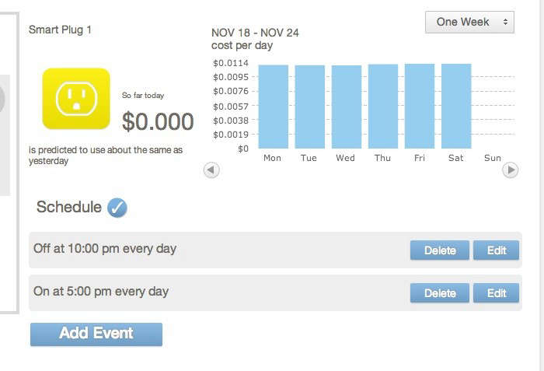544x371 pixels.
Task: Select the Friday cost bar
Action: point(420,107)
